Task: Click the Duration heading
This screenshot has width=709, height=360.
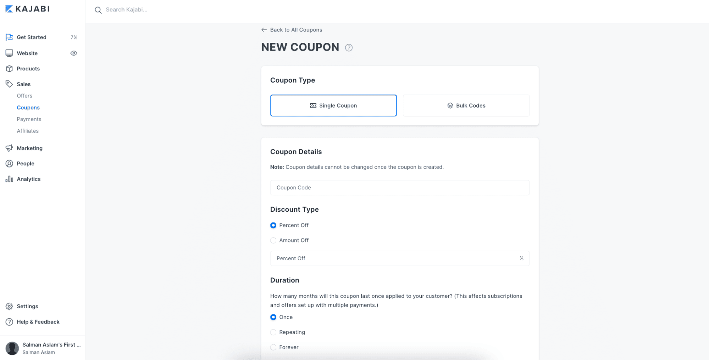Action: click(284, 280)
